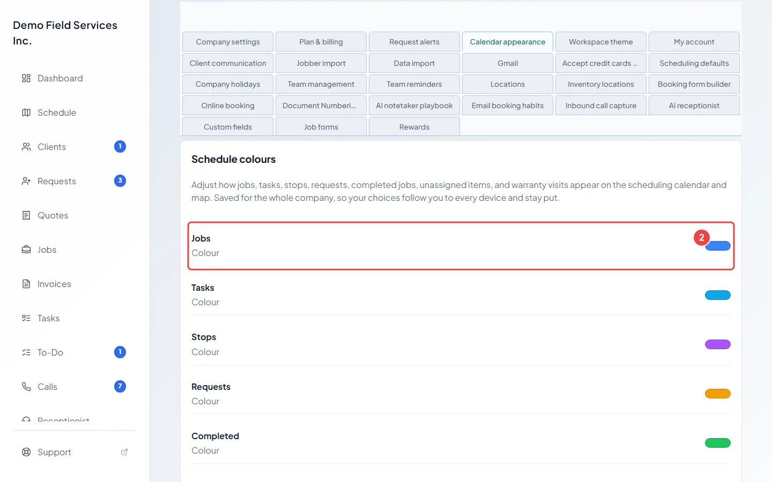772x482 pixels.
Task: Click the Clients badge showing 1
Action: coord(120,146)
